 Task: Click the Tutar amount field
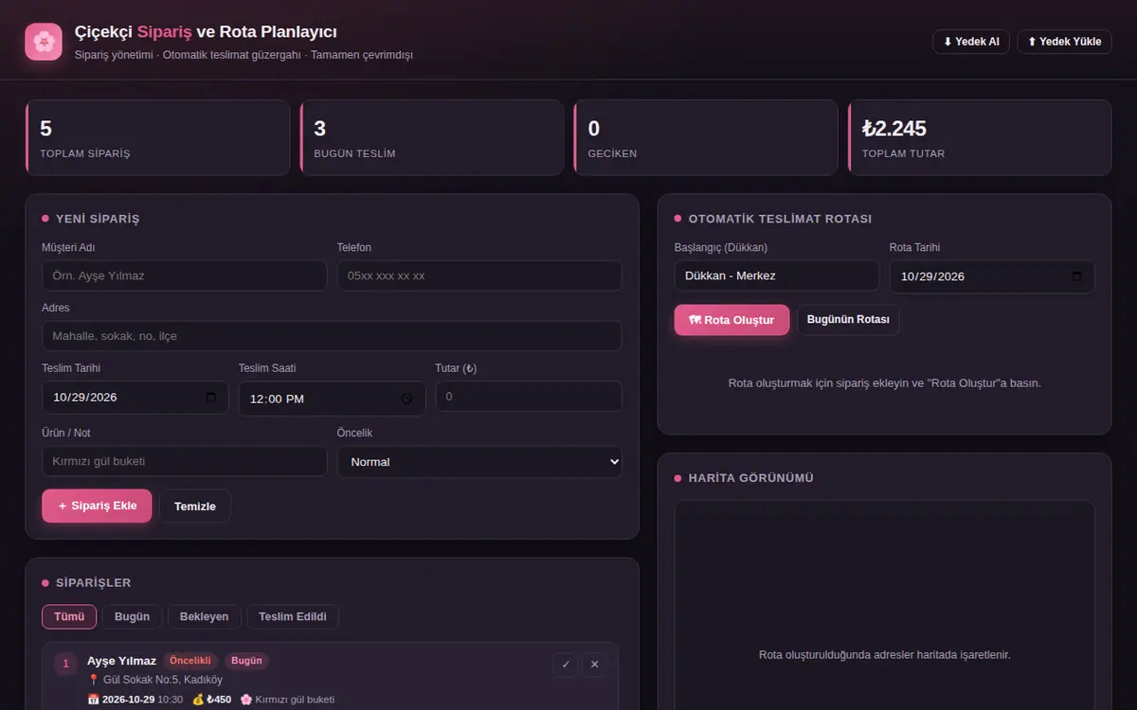(529, 397)
